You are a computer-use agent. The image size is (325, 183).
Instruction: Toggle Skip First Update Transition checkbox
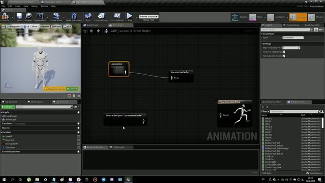click(284, 52)
